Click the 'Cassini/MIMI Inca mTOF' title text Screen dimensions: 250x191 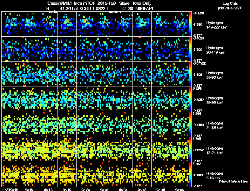tap(71, 3)
